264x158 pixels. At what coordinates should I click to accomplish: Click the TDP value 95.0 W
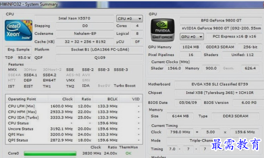(24, 58)
